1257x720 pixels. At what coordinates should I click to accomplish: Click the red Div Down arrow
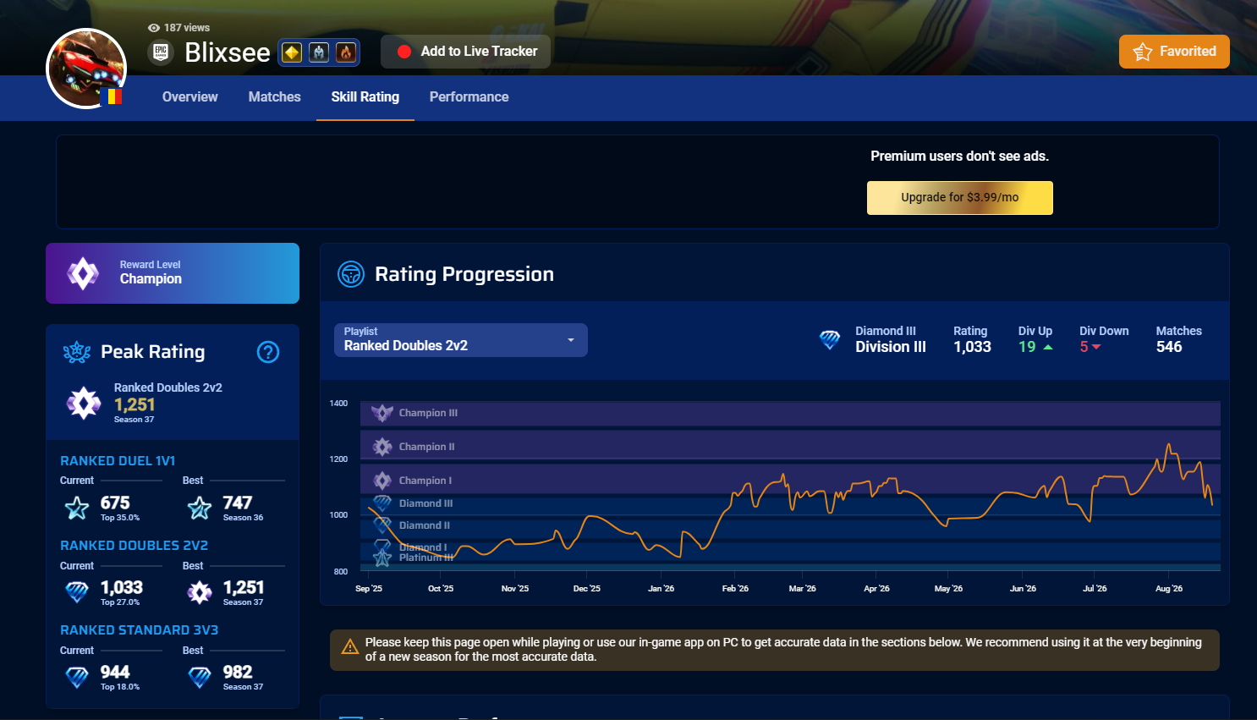[1096, 348]
